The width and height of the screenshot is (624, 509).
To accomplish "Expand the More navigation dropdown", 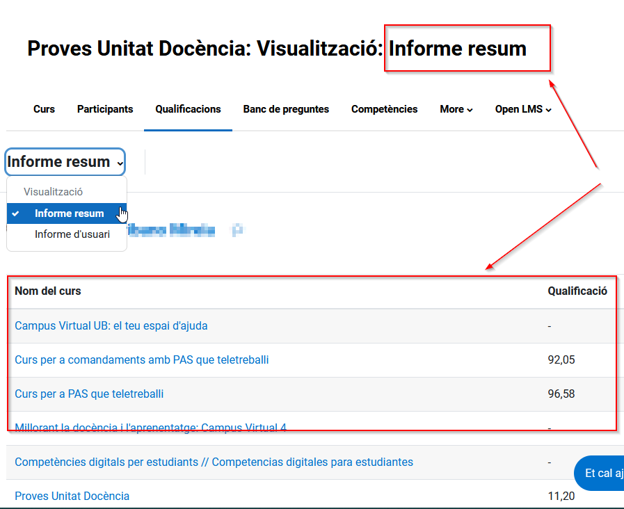I will pos(456,109).
